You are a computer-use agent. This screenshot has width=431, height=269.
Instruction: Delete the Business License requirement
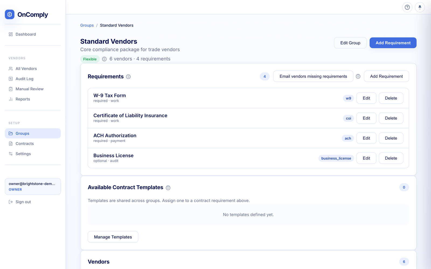coord(391,158)
